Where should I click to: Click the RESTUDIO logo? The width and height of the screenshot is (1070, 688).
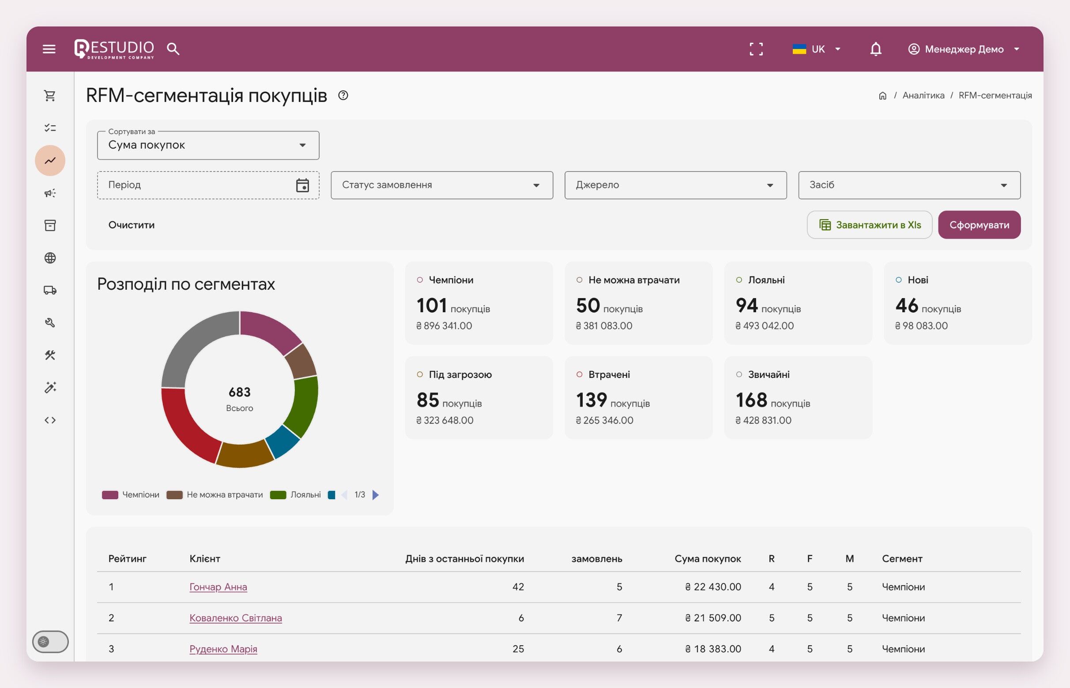114,49
